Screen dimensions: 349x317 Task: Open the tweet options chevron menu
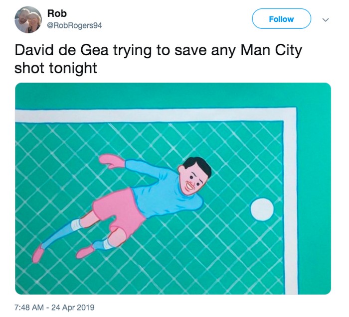coord(326,19)
